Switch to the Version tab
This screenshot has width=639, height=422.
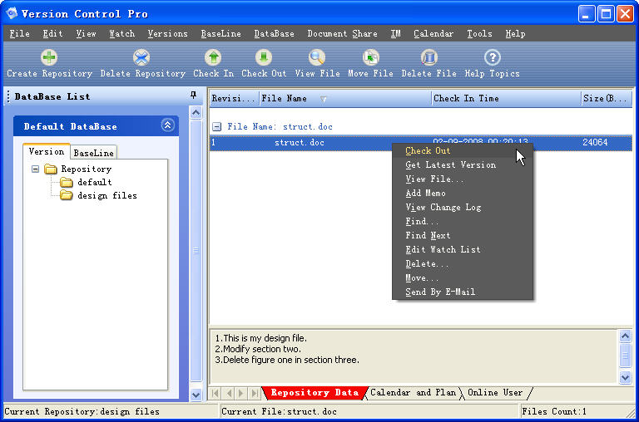tap(47, 151)
